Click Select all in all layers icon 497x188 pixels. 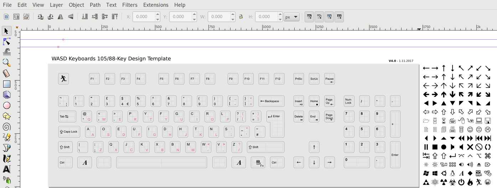coord(16,17)
